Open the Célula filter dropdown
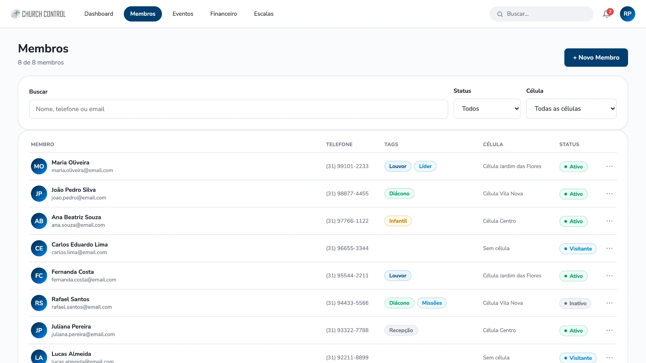This screenshot has height=363, width=646. click(571, 109)
